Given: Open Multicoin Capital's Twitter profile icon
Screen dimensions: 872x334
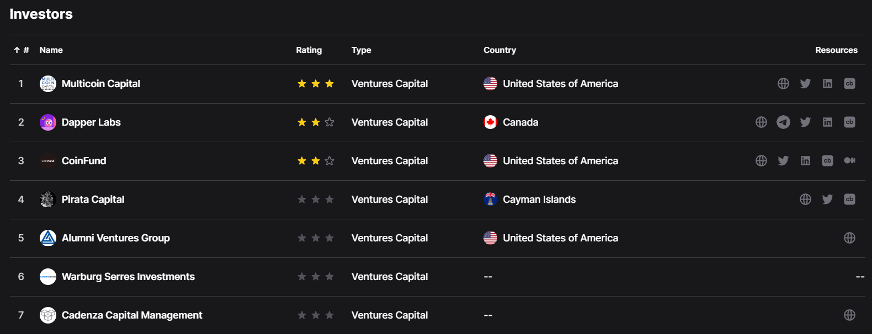Looking at the screenshot, I should point(805,84).
